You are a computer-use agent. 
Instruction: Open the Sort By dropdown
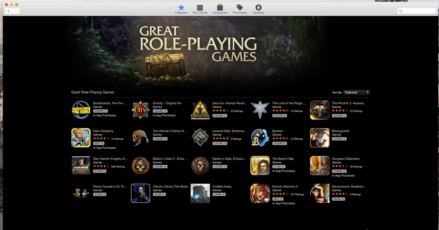tap(356, 92)
